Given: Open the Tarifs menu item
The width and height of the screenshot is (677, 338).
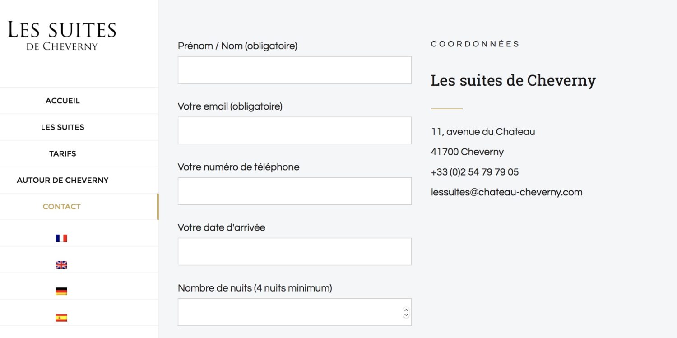Looking at the screenshot, I should coord(63,154).
